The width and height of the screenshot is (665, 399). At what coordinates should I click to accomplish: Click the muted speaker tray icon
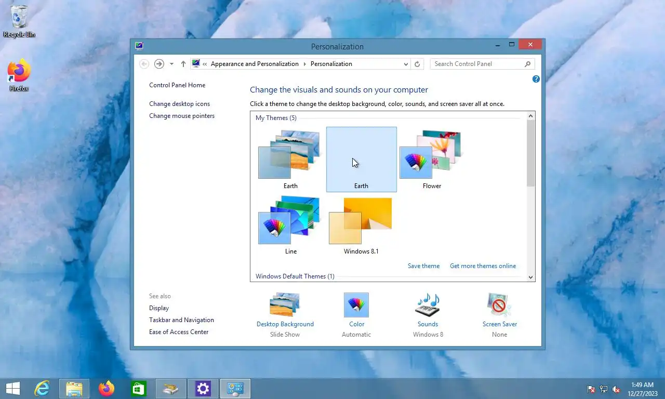616,389
